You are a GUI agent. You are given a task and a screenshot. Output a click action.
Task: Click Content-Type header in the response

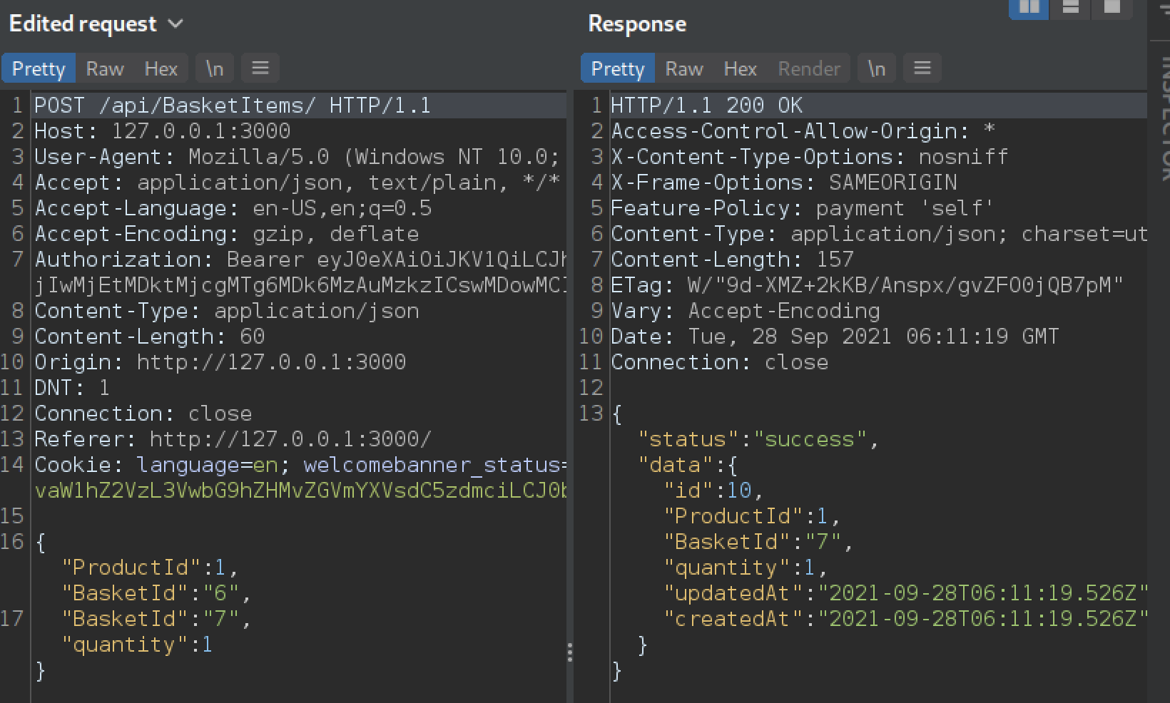[879, 234]
